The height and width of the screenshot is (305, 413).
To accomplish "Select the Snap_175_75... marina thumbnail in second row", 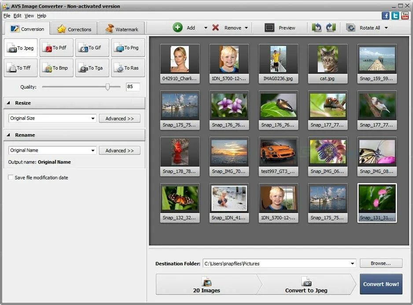I will (x=180, y=110).
